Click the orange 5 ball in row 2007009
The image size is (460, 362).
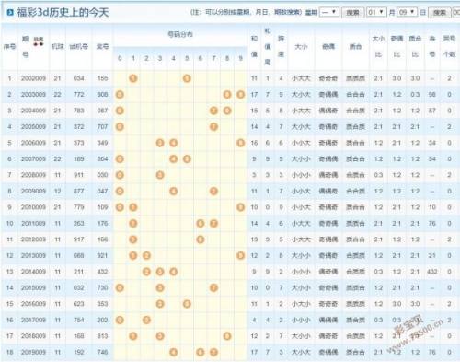pos(187,159)
